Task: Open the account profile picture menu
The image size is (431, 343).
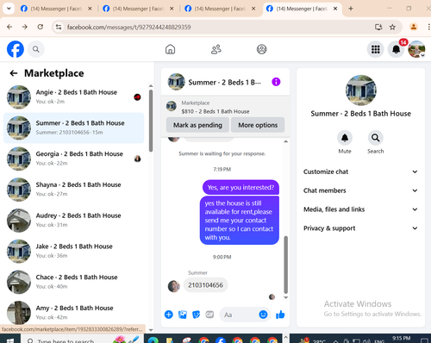Action: pyautogui.click(x=416, y=49)
